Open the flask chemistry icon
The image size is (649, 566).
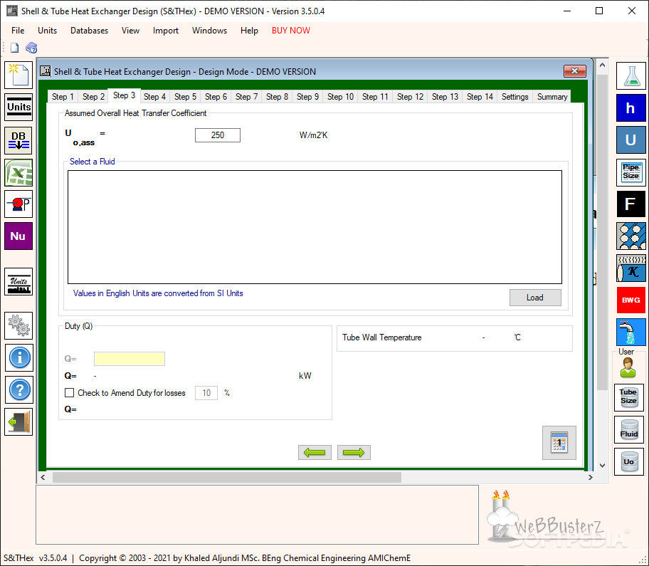coord(630,75)
